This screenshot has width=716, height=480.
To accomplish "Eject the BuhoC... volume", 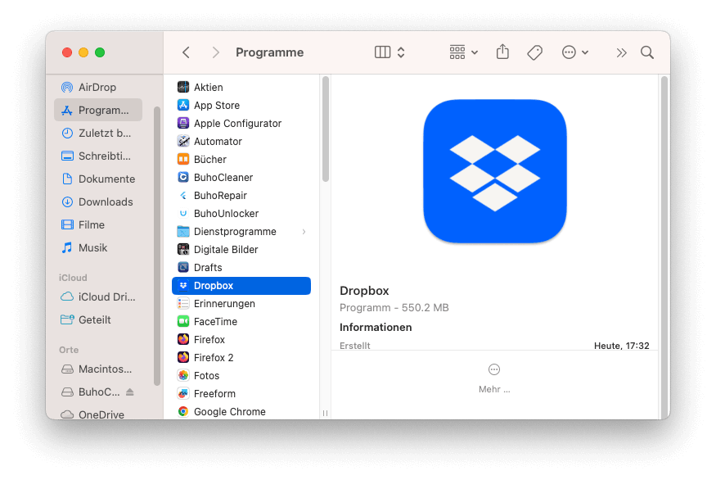I will click(x=129, y=392).
